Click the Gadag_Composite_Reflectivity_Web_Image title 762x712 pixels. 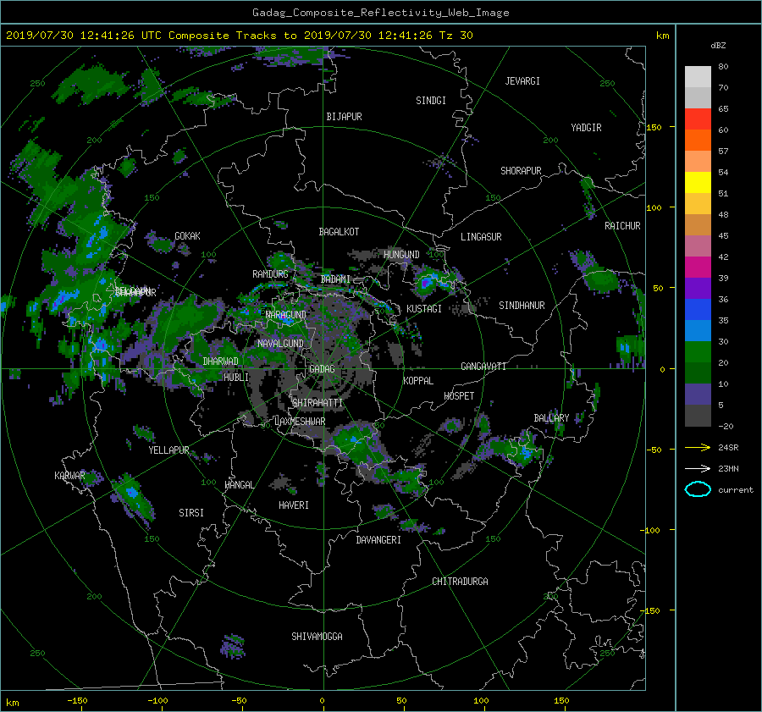380,13
